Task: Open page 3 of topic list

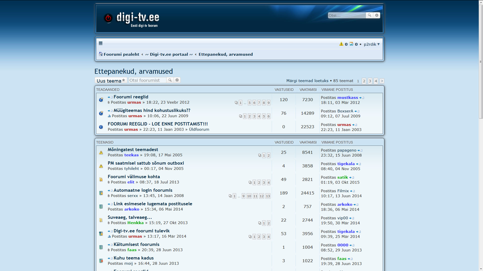Action: (370, 81)
